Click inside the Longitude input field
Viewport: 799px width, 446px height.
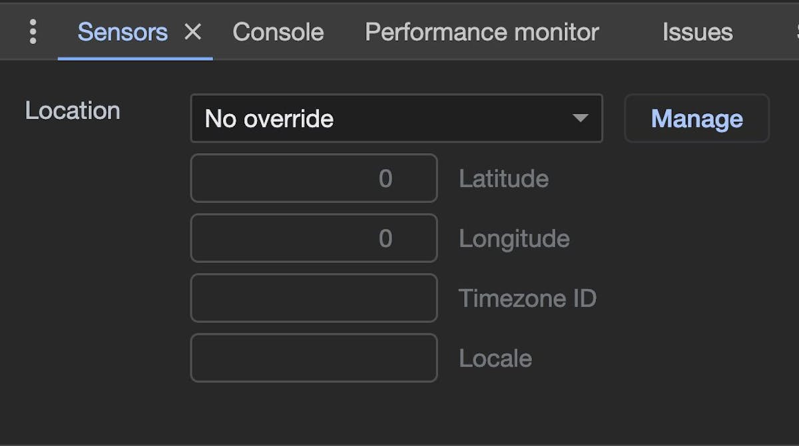pyautogui.click(x=314, y=238)
